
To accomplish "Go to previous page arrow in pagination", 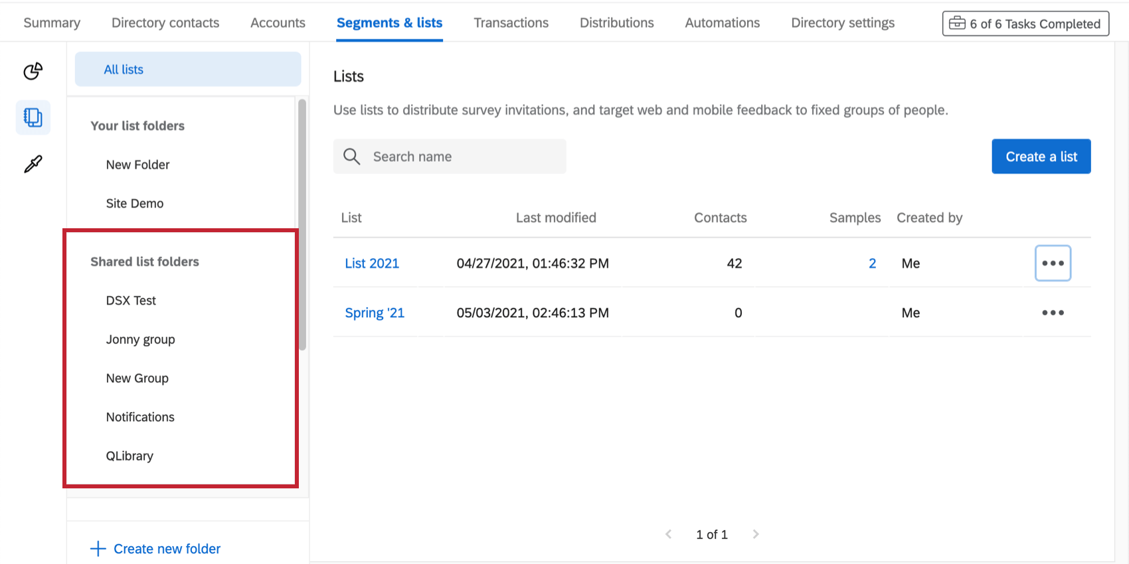I will point(669,534).
